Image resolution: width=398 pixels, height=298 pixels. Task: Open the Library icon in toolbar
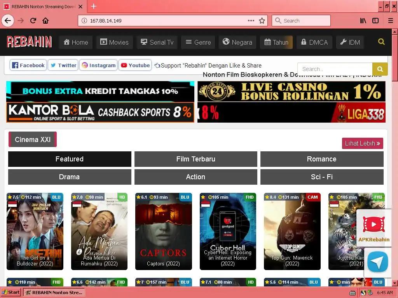tap(363, 21)
